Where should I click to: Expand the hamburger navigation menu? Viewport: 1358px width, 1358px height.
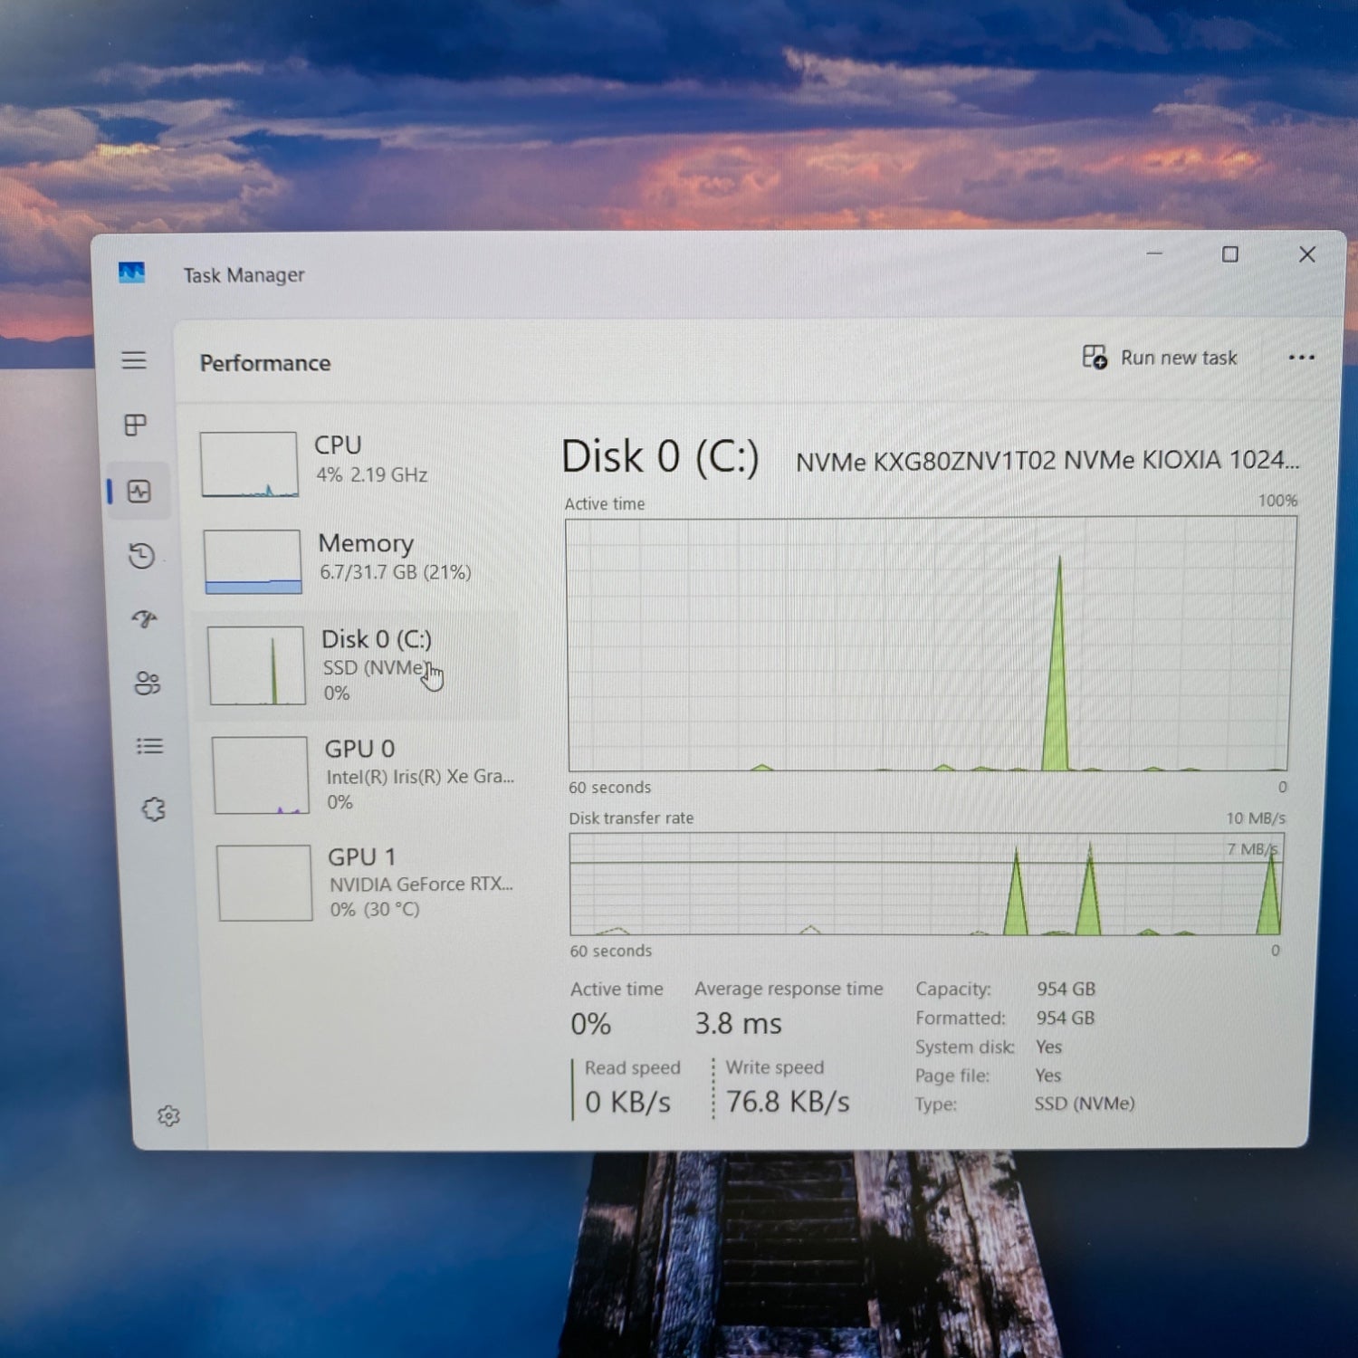pyautogui.click(x=134, y=360)
